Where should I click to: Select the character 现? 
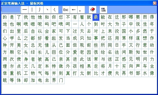82,45
